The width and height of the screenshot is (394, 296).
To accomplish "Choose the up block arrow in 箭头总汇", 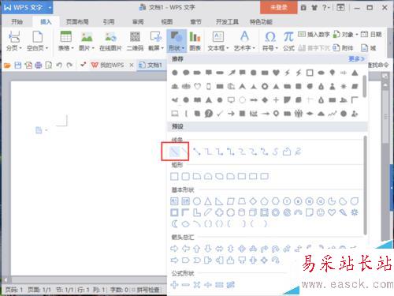I will coord(197,248).
